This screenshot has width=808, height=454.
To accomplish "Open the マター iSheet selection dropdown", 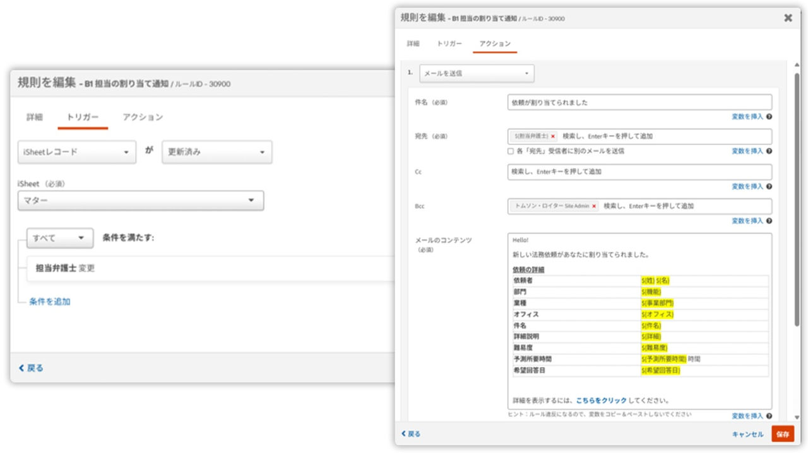I will [140, 200].
